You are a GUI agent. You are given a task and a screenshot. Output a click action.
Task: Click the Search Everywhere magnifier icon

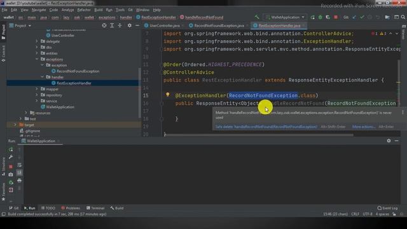pyautogui.click(x=403, y=17)
